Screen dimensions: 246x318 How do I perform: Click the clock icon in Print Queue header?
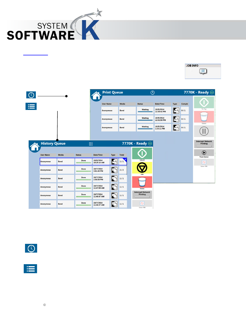click(x=152, y=93)
